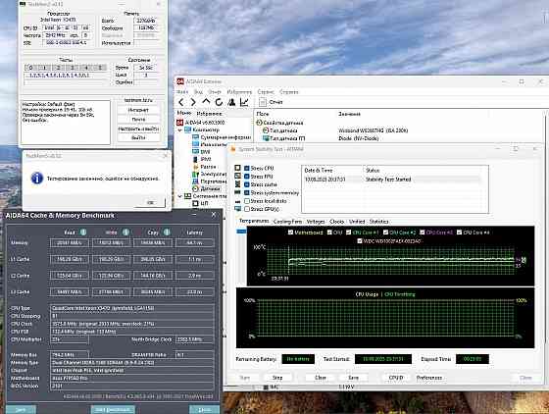
Task: Click the Stress FPU icon
Action: click(x=237, y=176)
